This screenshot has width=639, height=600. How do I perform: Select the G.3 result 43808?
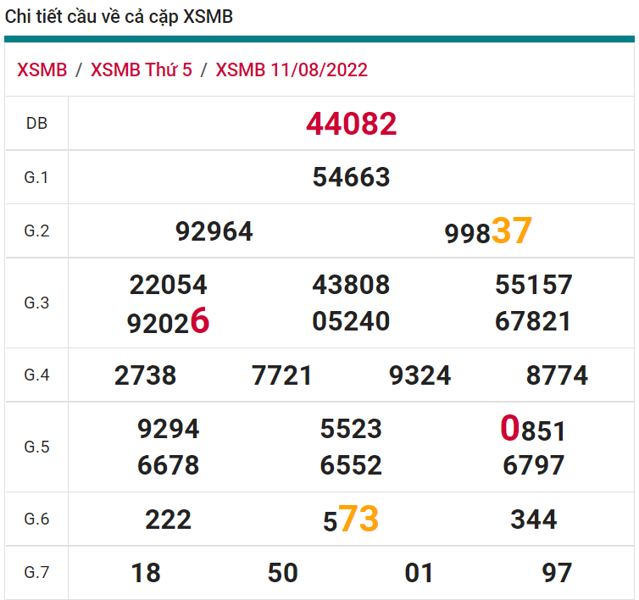pyautogui.click(x=351, y=285)
